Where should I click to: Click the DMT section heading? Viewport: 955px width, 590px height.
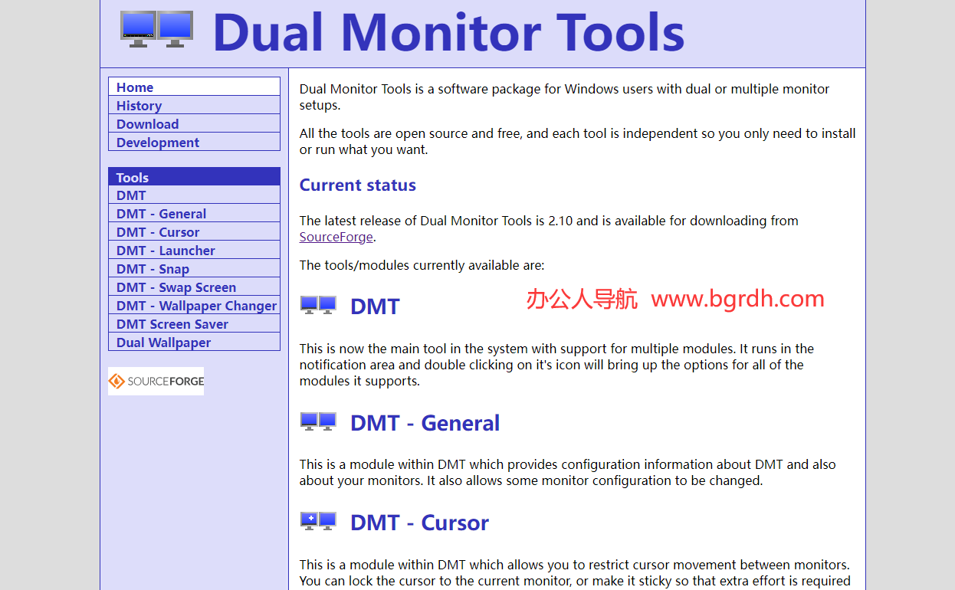coord(375,306)
